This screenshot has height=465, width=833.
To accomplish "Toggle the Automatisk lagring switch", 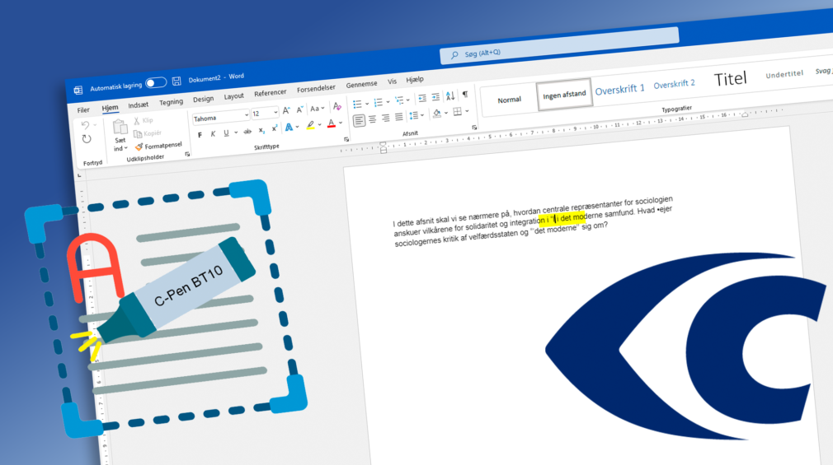I will click(x=156, y=83).
